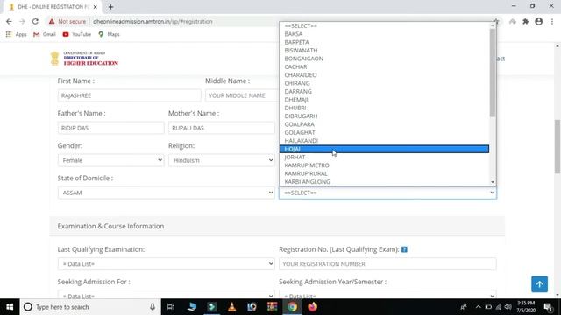
Task: Click the First Name input field
Action: pos(129,95)
